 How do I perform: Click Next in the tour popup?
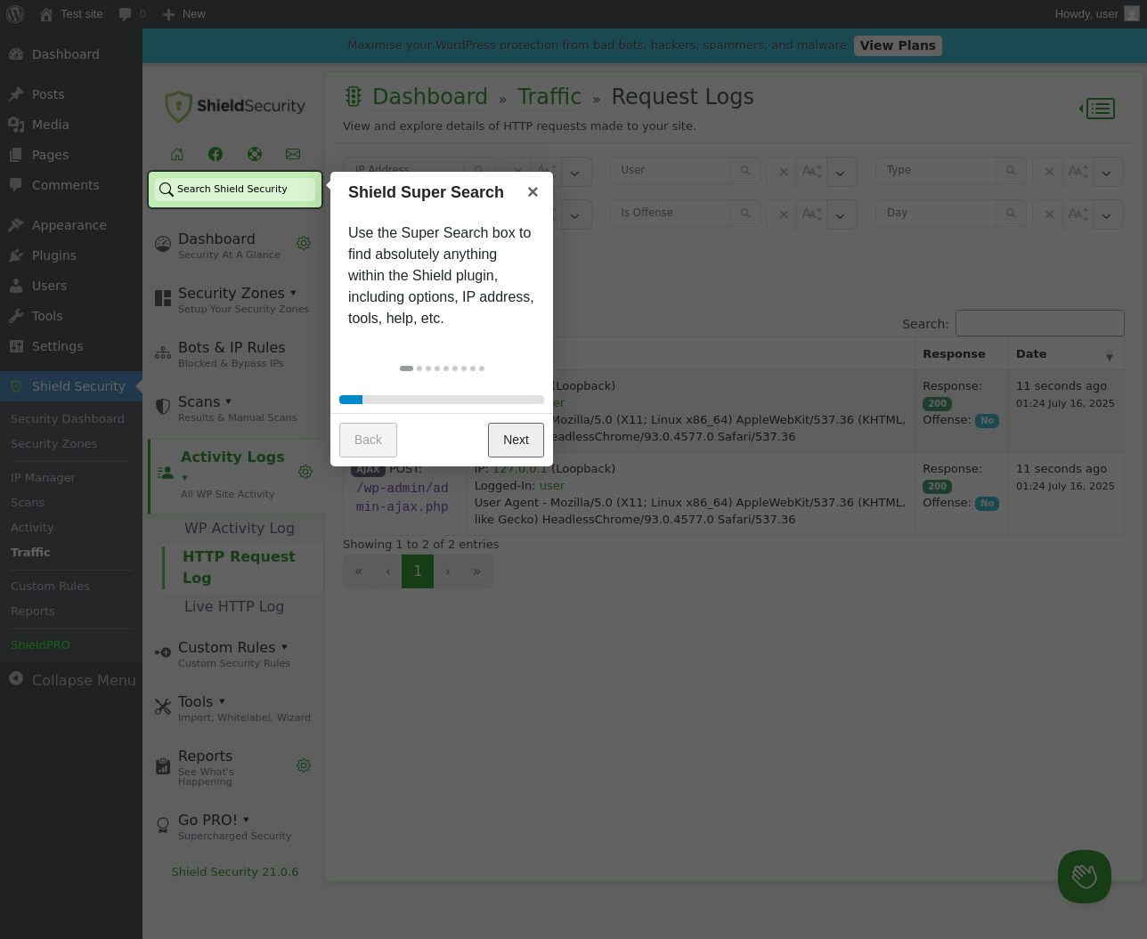(516, 440)
